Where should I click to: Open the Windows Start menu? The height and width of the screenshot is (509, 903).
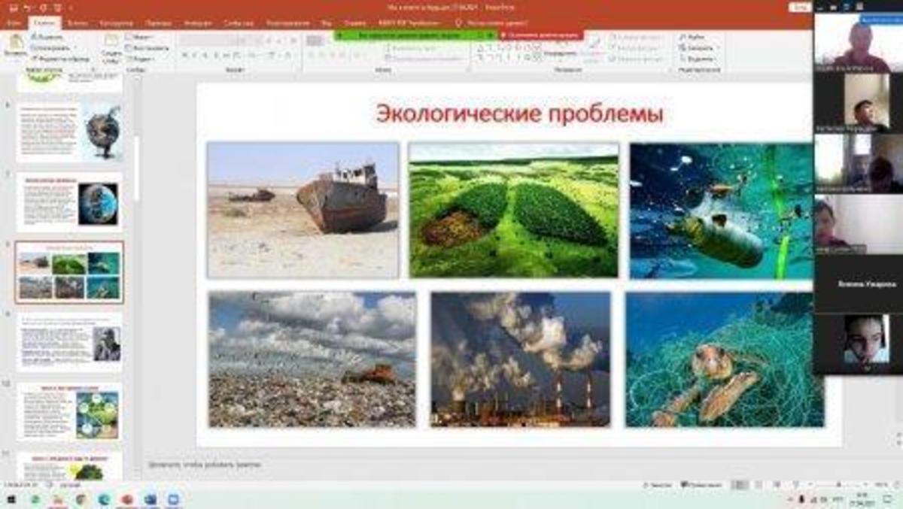[12, 500]
